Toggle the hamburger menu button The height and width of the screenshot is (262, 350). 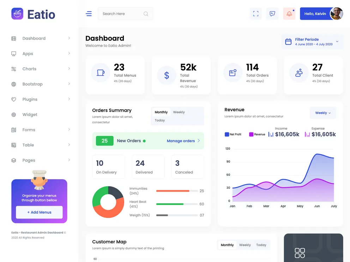click(x=89, y=13)
